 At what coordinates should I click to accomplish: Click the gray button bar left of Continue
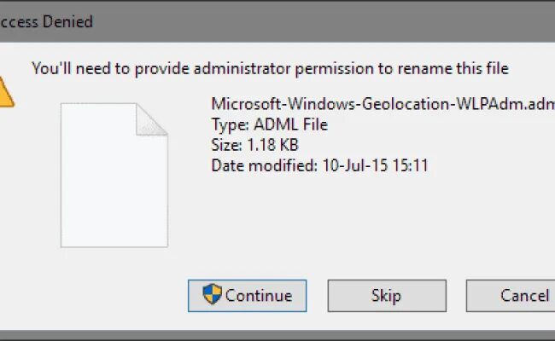(x=94, y=296)
